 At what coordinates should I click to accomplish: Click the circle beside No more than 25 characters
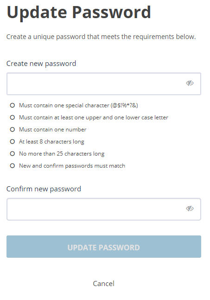[x=13, y=154]
